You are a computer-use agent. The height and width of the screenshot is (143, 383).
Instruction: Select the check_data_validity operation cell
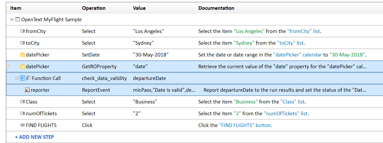tap(104, 78)
